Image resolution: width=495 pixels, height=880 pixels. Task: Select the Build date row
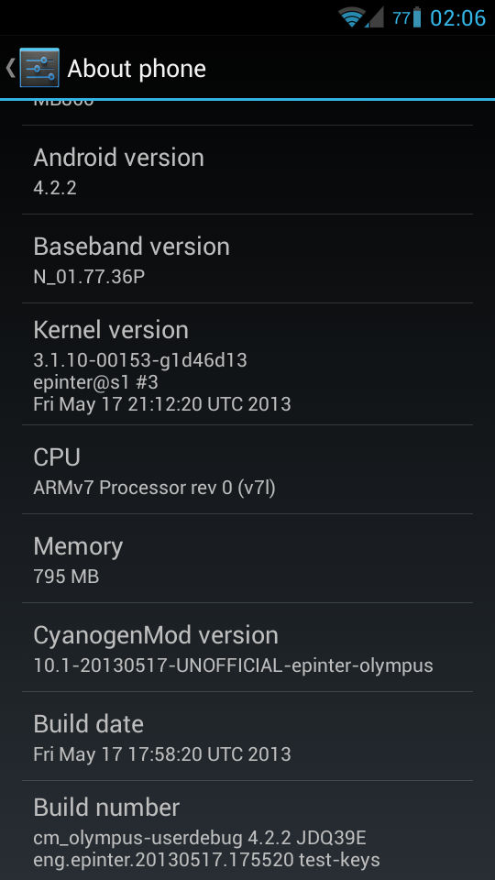pos(247,736)
